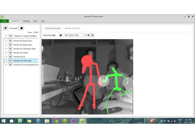Image resolution: width=195 pixels, height=138 pixels.
Task: Uncheck the Monitor Nui Calibration Data checkmark
Action: coord(6,49)
